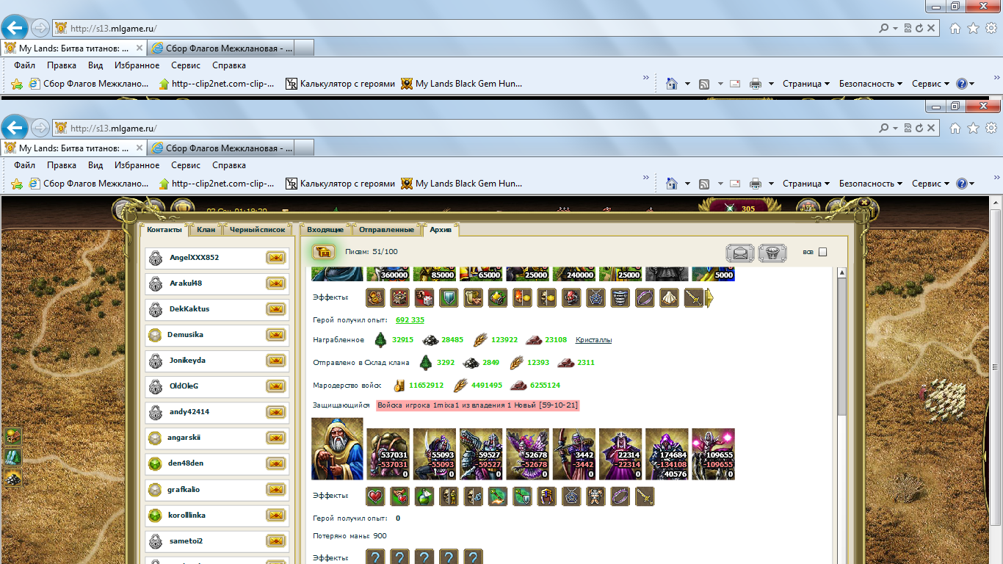1003x564 pixels.
Task: Click the blue shield effect icon
Action: click(449, 297)
